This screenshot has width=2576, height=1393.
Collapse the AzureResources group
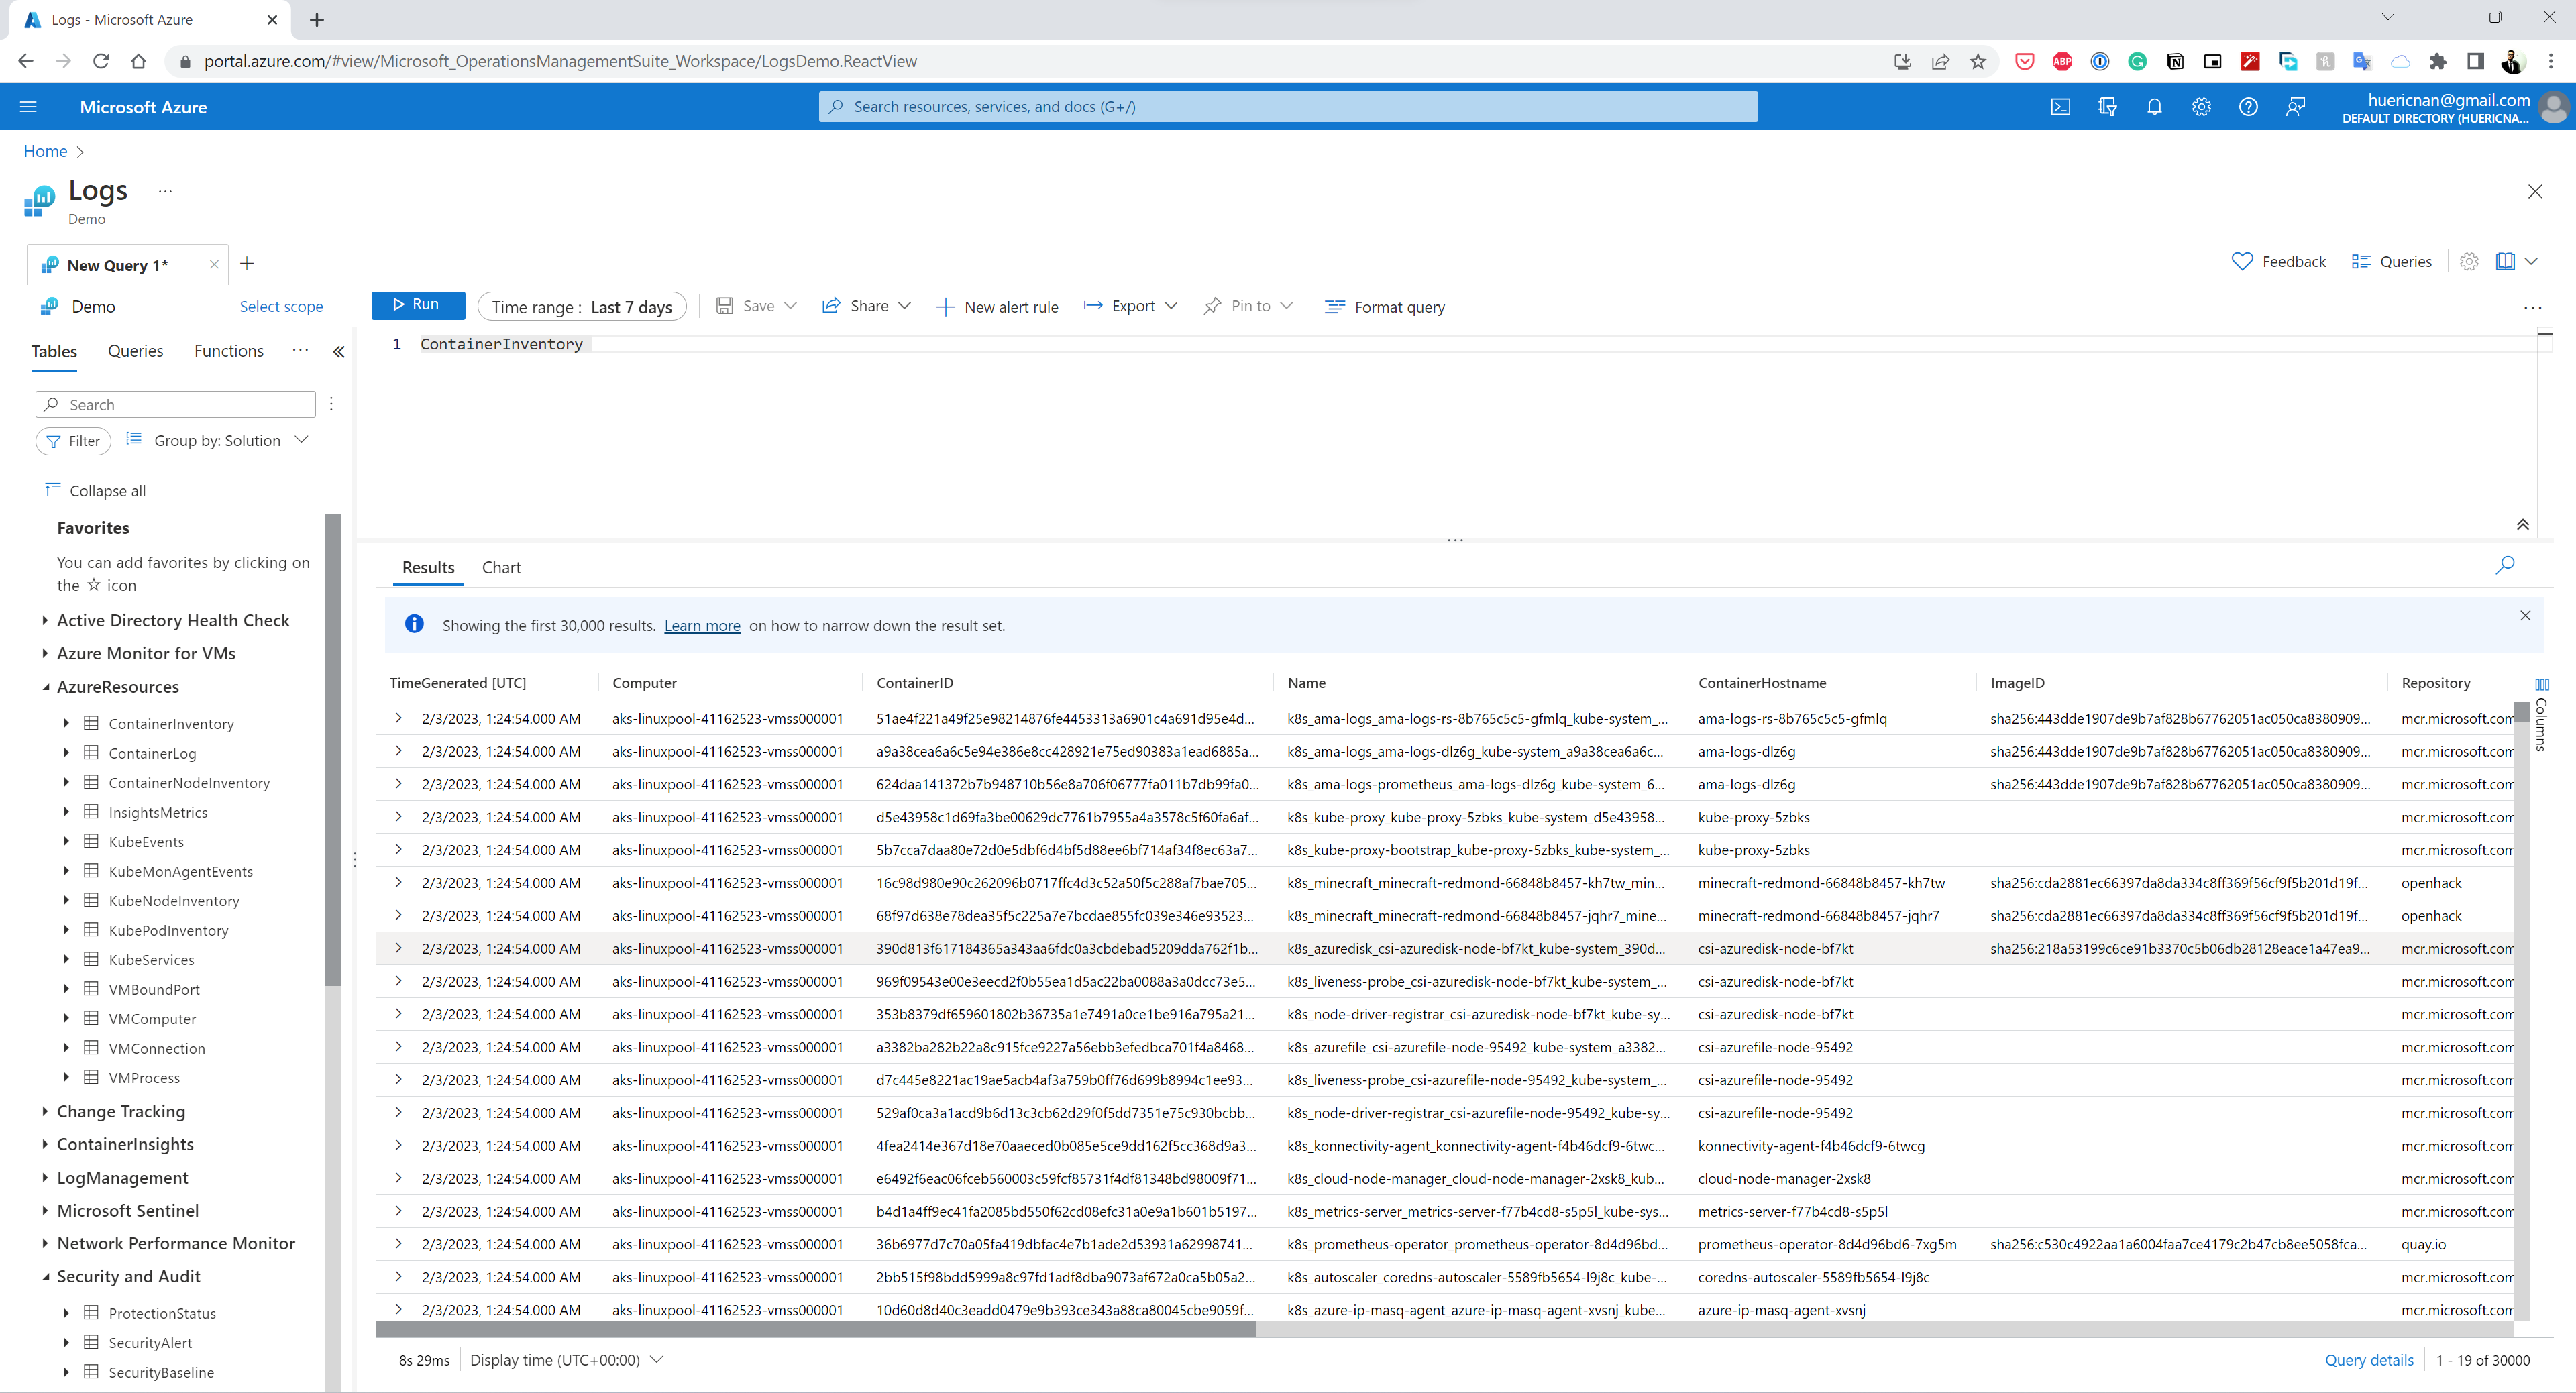pos(45,687)
